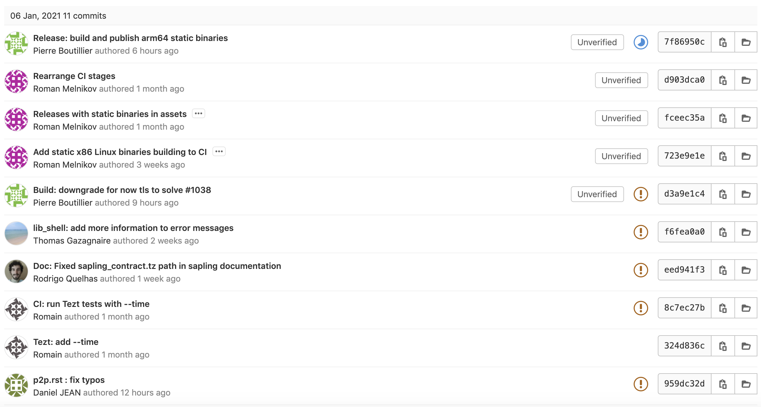Browse files at commit d903dca0
Screen dimensions: 761x407
(746, 80)
